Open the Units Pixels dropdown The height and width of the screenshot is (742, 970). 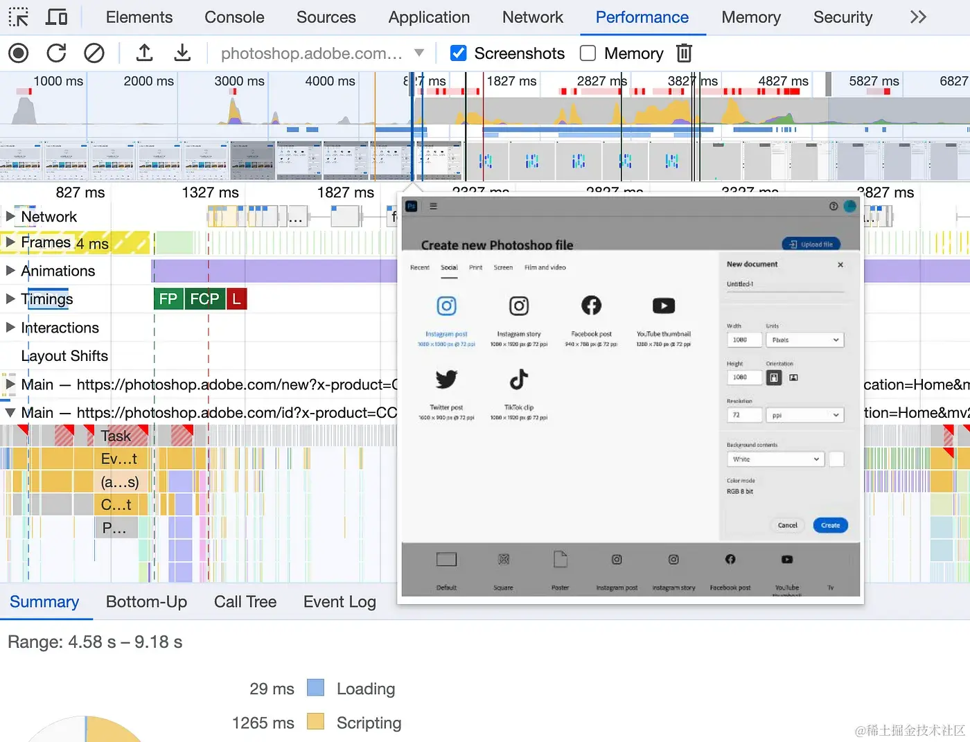805,340
